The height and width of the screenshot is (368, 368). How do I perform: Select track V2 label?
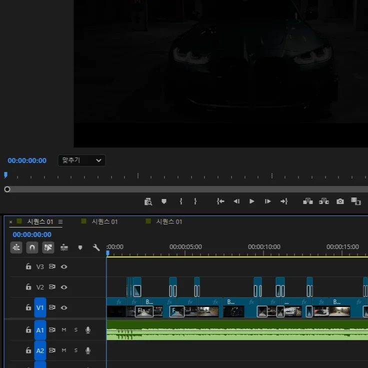(40, 287)
